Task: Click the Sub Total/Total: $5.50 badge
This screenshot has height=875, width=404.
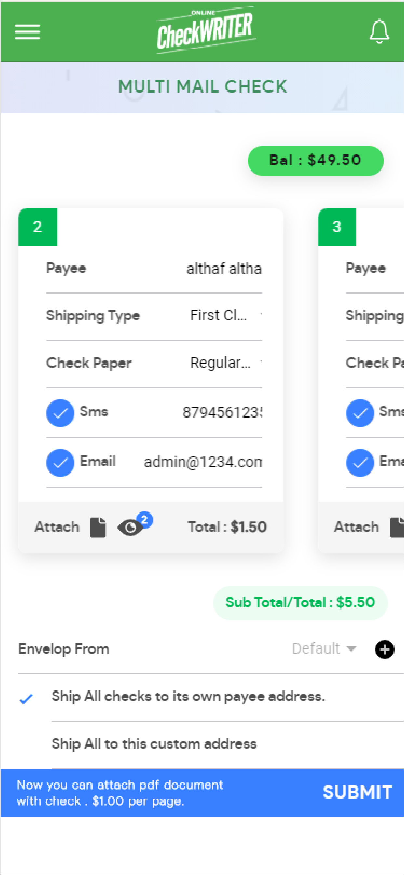Action: 300,602
